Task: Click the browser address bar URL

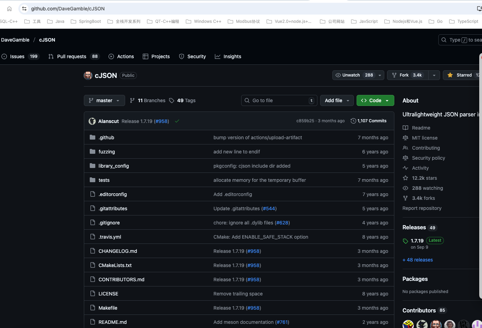Action: click(x=68, y=9)
